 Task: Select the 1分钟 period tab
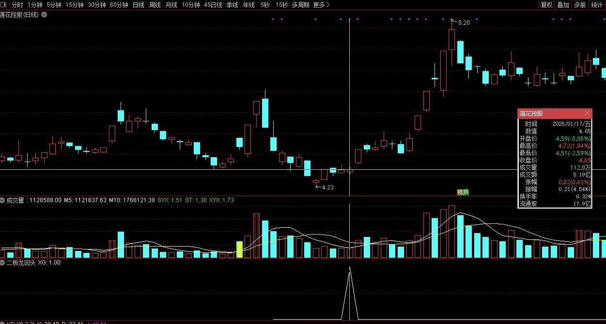point(35,5)
